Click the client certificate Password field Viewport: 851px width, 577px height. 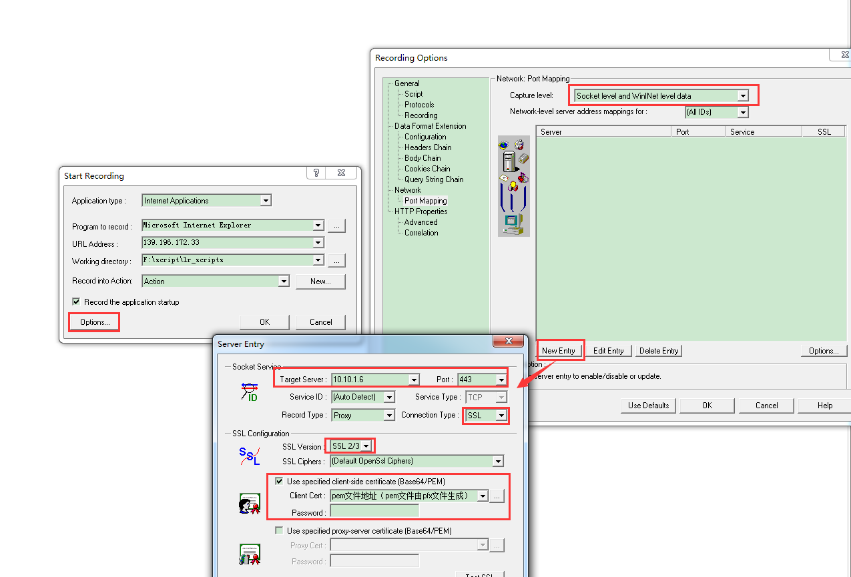(x=374, y=511)
